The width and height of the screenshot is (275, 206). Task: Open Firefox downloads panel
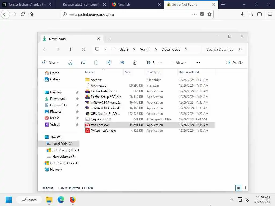click(x=242, y=14)
